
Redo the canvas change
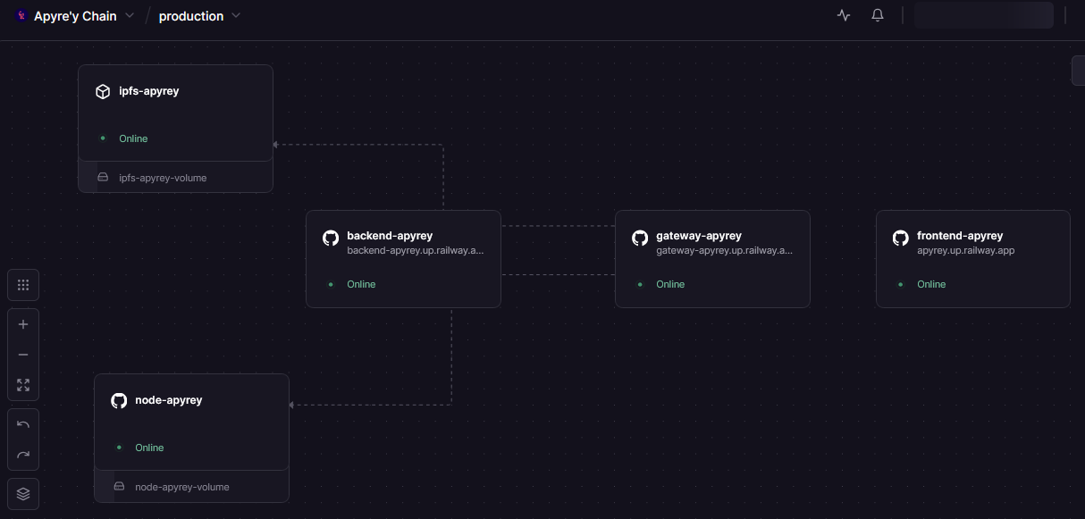point(23,455)
